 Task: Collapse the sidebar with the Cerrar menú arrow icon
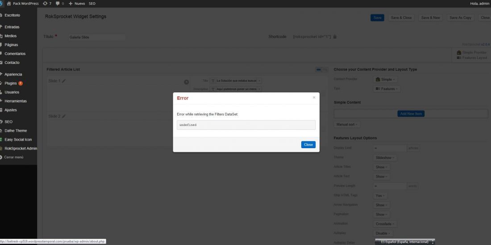tap(1, 157)
